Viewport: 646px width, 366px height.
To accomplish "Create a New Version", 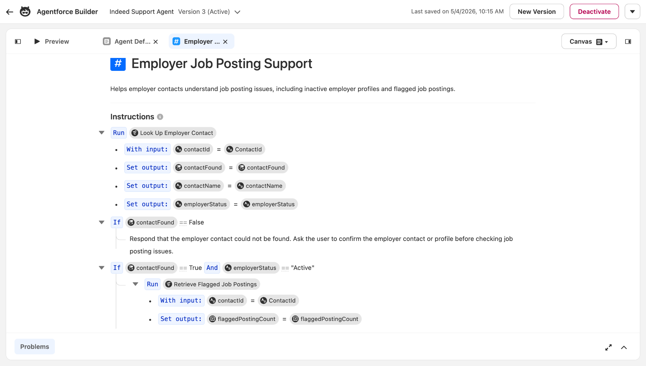I will point(537,12).
